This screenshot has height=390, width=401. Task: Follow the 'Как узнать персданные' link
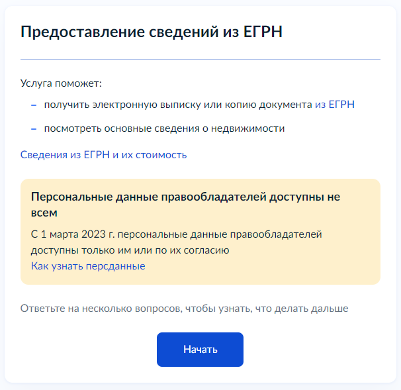tap(88, 266)
